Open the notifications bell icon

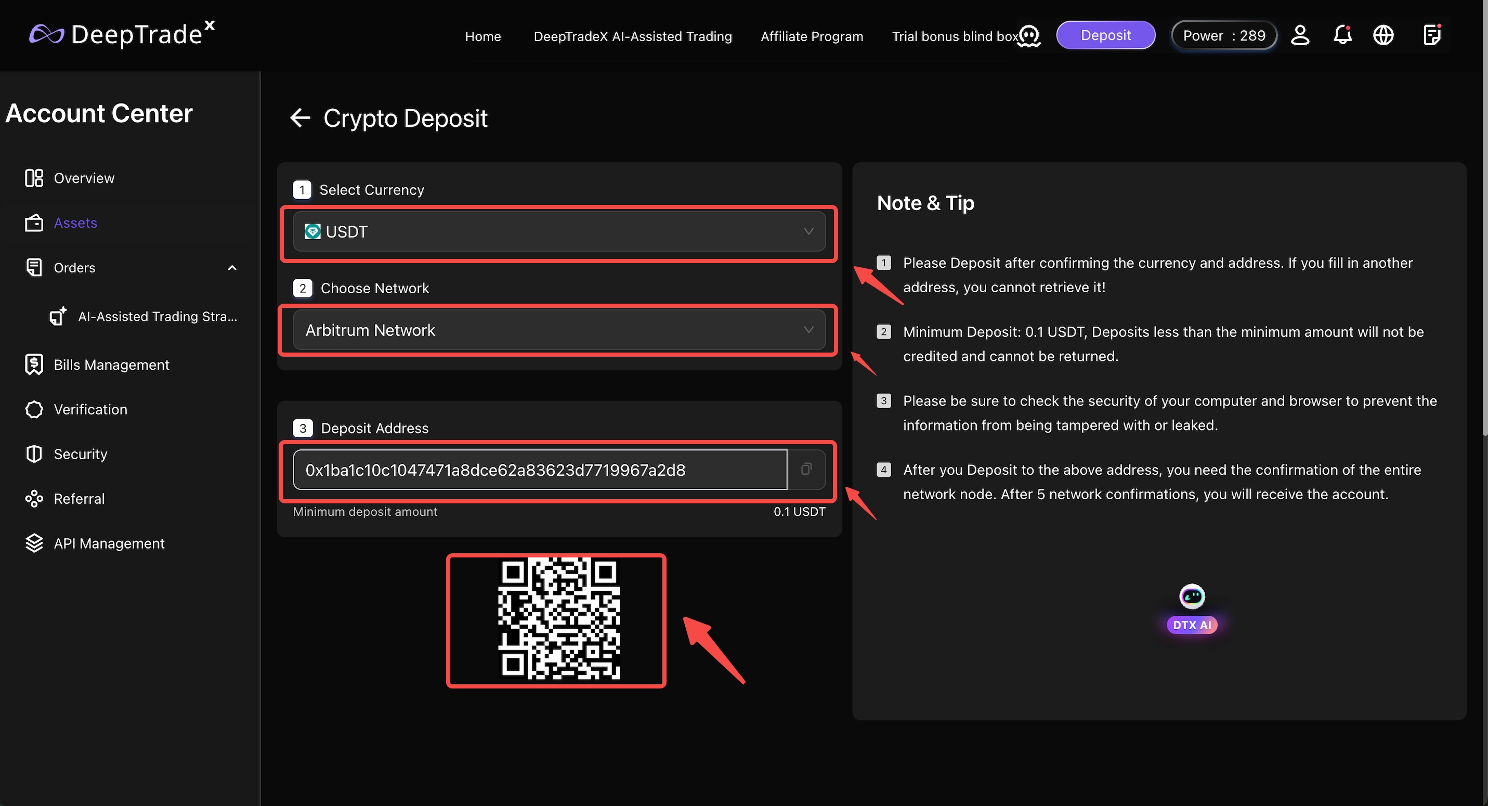[1342, 35]
